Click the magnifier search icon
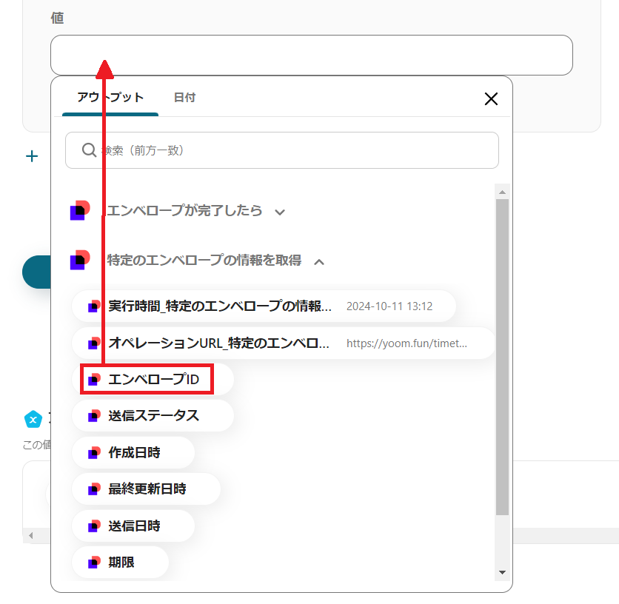This screenshot has height=604, width=619. [89, 150]
